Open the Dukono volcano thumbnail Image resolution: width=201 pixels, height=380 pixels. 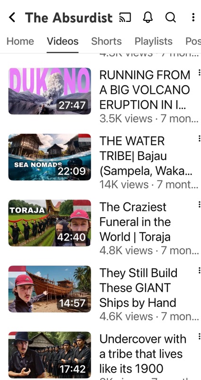[x=50, y=91]
